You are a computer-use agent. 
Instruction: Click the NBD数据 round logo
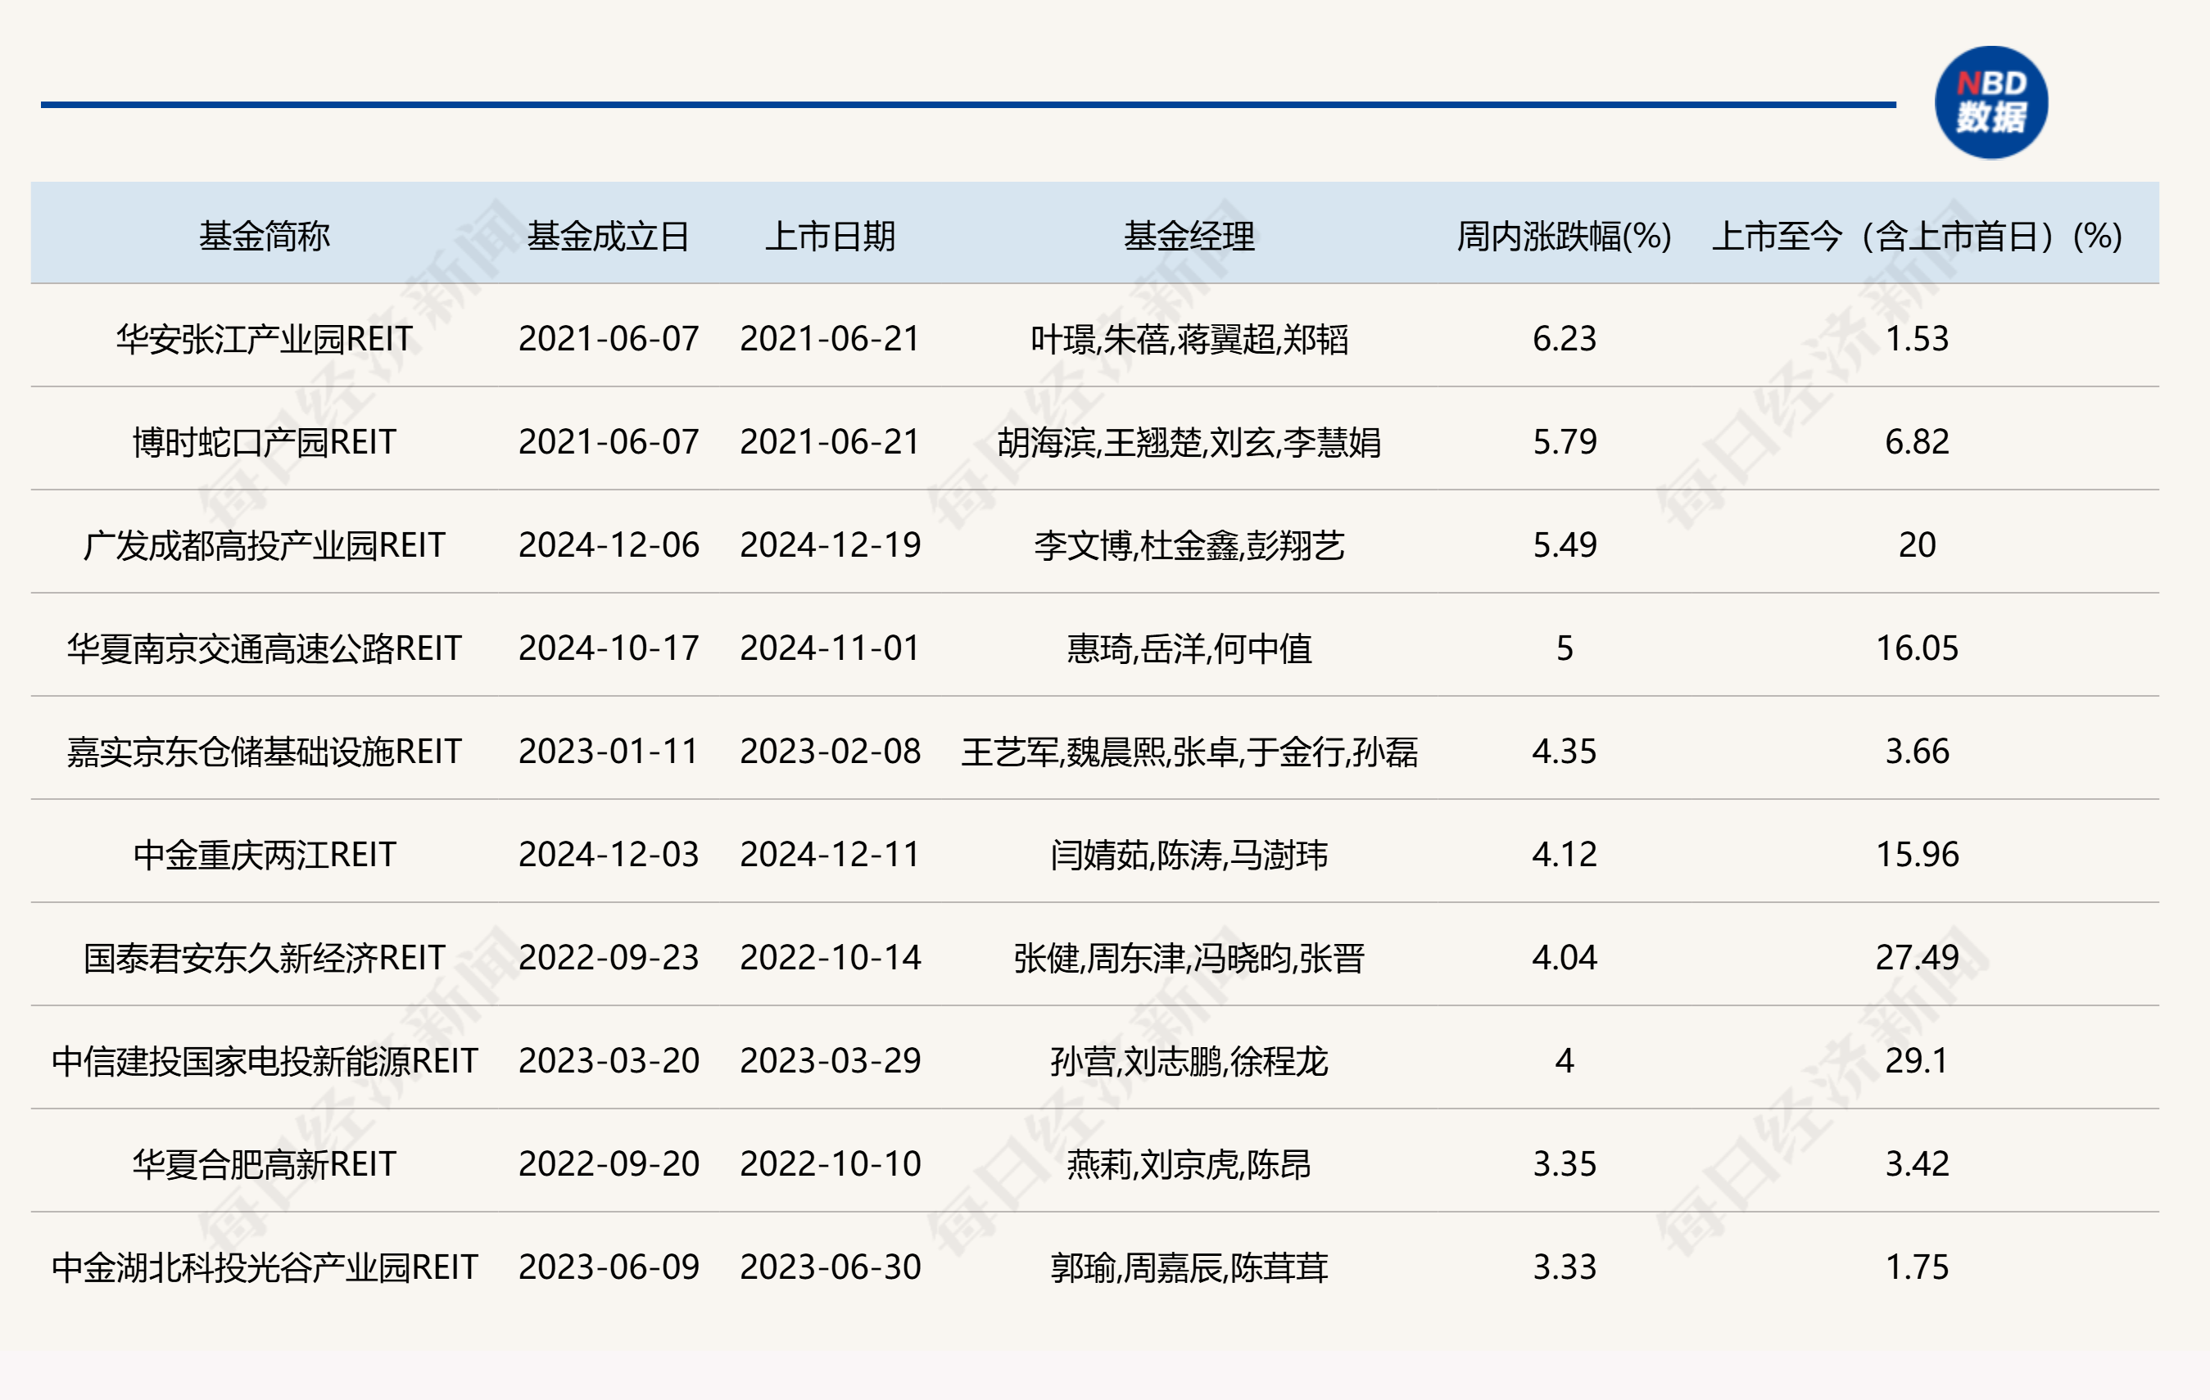1990,103
